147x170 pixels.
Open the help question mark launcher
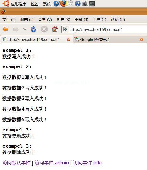click(x=78, y=4)
